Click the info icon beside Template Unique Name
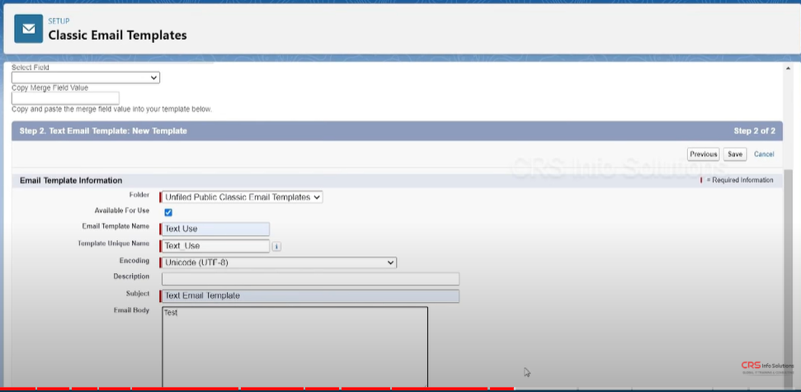The height and width of the screenshot is (392, 801). click(276, 246)
